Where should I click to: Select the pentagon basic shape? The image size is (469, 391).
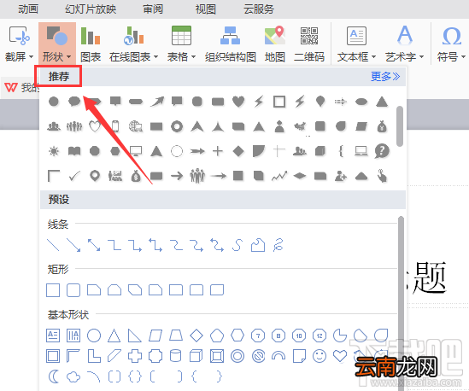[x=216, y=336]
